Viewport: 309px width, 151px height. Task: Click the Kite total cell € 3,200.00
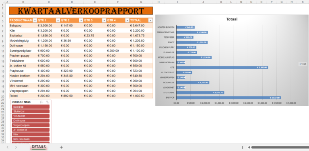[141, 30]
